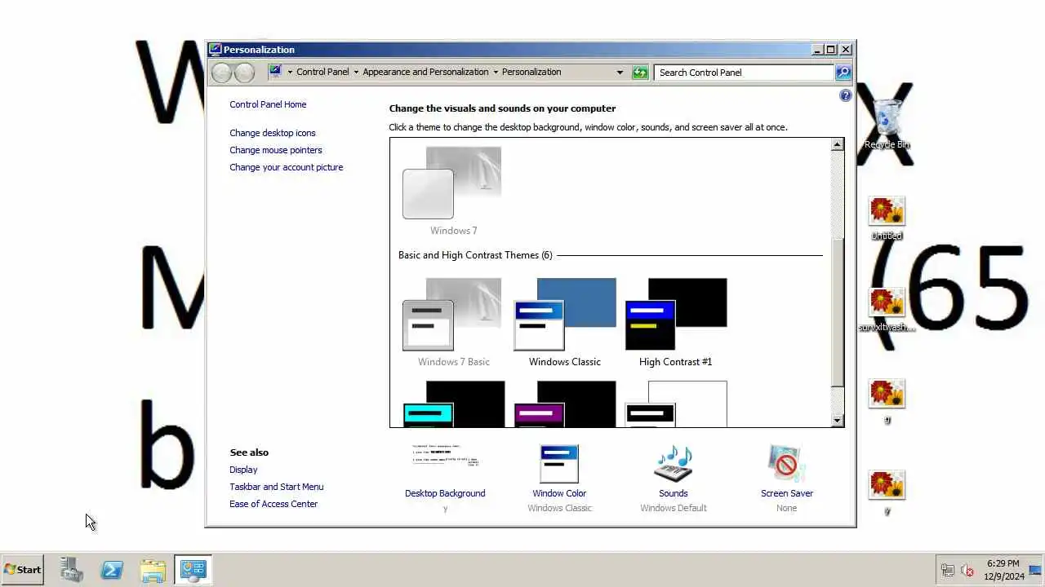Expand dropdown after Appearance and Personalization breadcrumb

(x=496, y=72)
